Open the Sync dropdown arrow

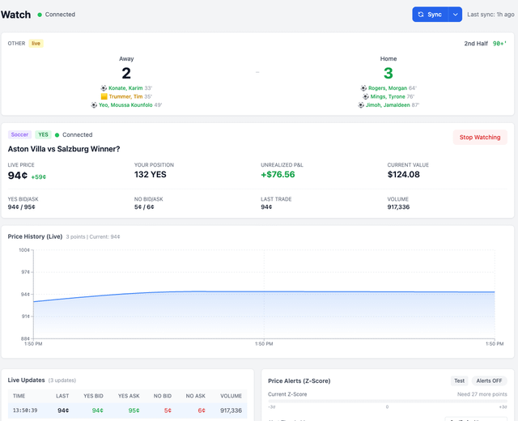[456, 15]
